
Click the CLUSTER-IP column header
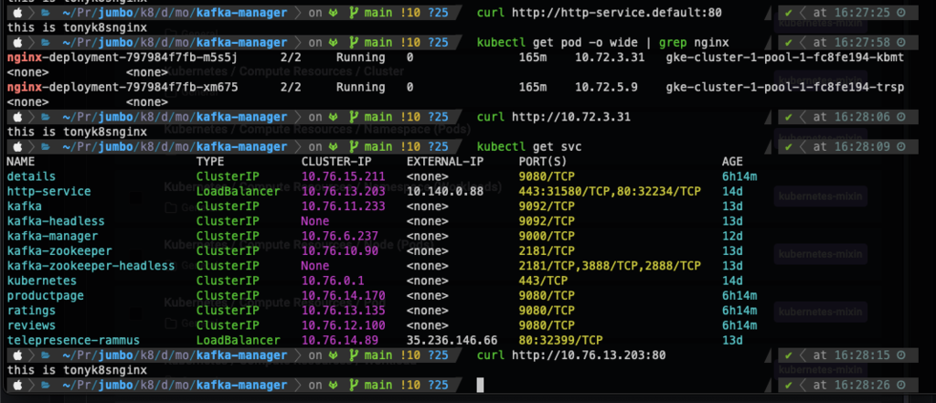click(x=336, y=161)
